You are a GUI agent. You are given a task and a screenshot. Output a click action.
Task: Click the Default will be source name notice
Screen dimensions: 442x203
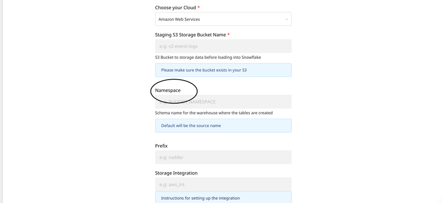coord(191,125)
